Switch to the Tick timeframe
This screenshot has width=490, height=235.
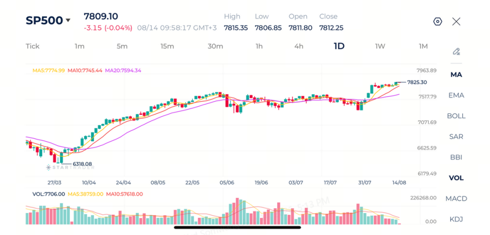click(x=33, y=46)
